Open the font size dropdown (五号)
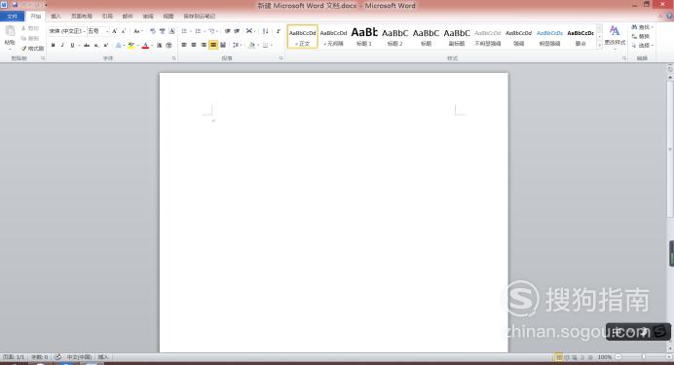Viewport: 674px width, 365px height. (106, 31)
